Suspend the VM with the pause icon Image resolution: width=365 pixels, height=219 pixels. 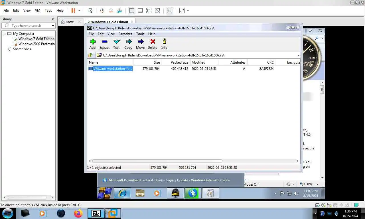[73, 11]
